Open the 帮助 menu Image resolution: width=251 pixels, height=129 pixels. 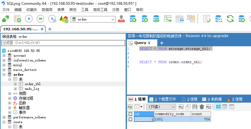click(x=140, y=10)
